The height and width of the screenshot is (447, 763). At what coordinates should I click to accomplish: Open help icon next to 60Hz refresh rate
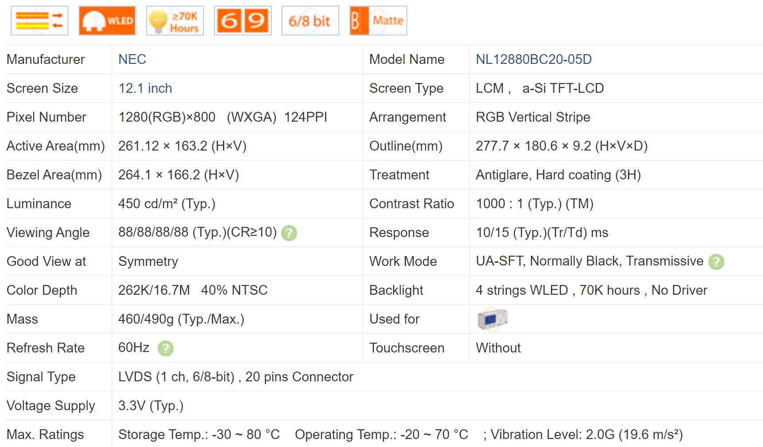point(166,348)
